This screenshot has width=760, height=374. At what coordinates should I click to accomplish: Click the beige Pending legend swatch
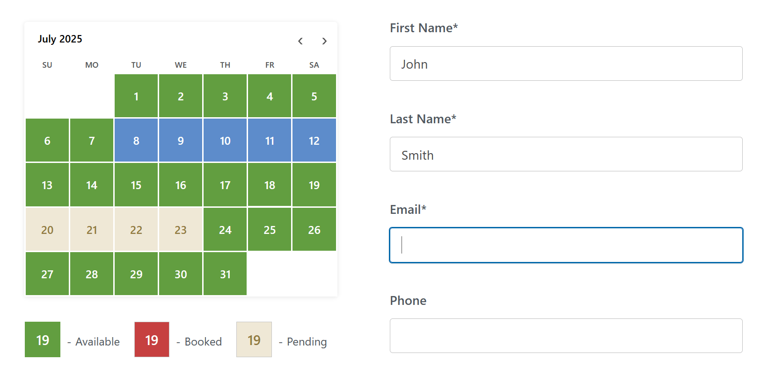254,339
